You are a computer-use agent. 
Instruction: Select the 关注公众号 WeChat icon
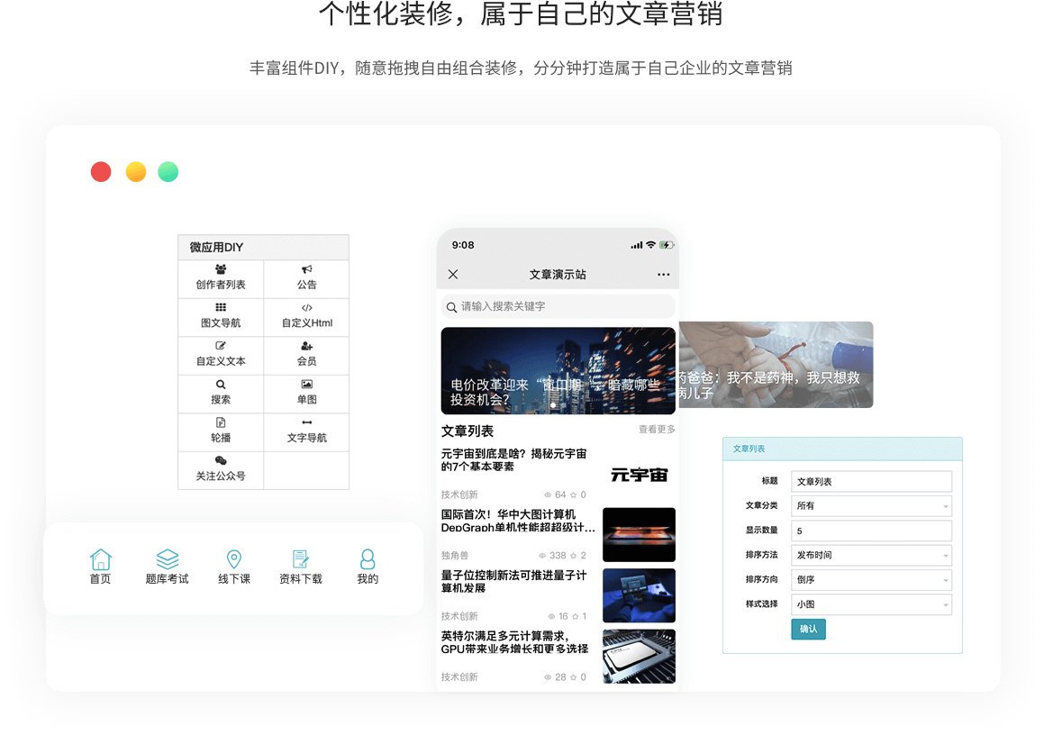click(221, 461)
